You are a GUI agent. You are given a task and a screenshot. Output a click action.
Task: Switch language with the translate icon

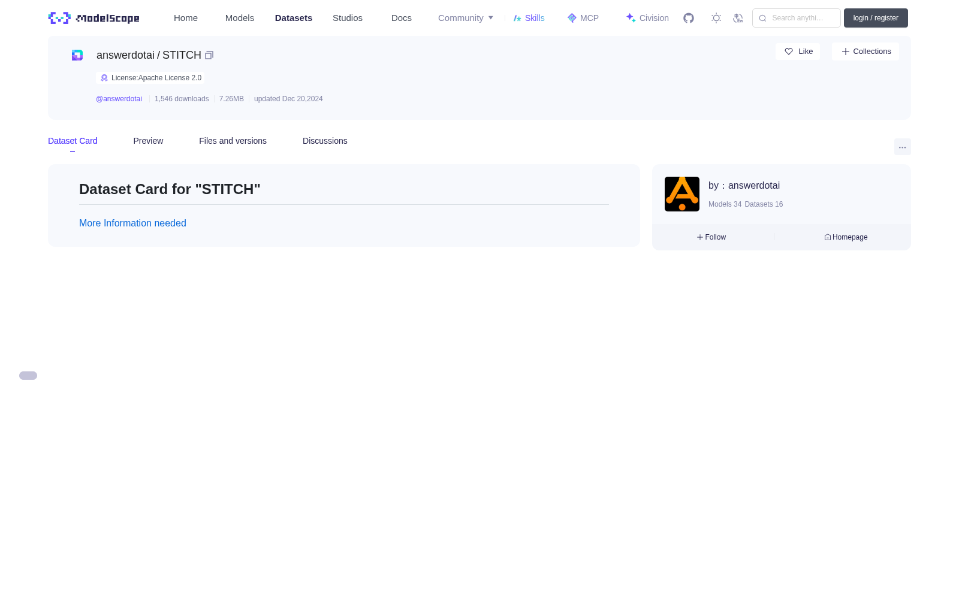[x=738, y=18]
